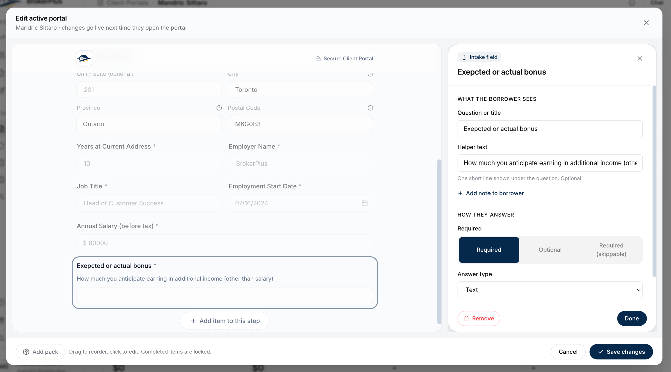Click the WHAT THE BORROWER SEES heading

497,99
